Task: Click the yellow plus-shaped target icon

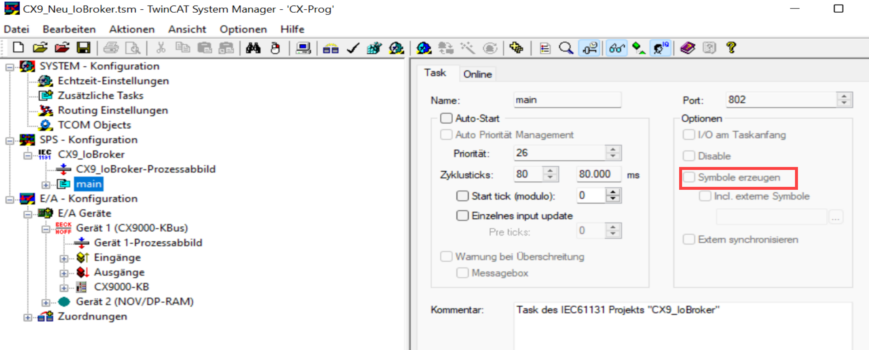Action: [516, 48]
